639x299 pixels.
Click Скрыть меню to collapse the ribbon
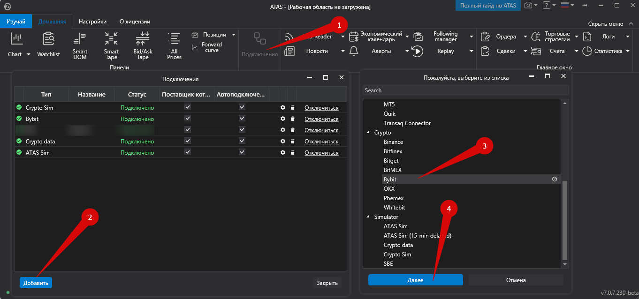coord(609,24)
